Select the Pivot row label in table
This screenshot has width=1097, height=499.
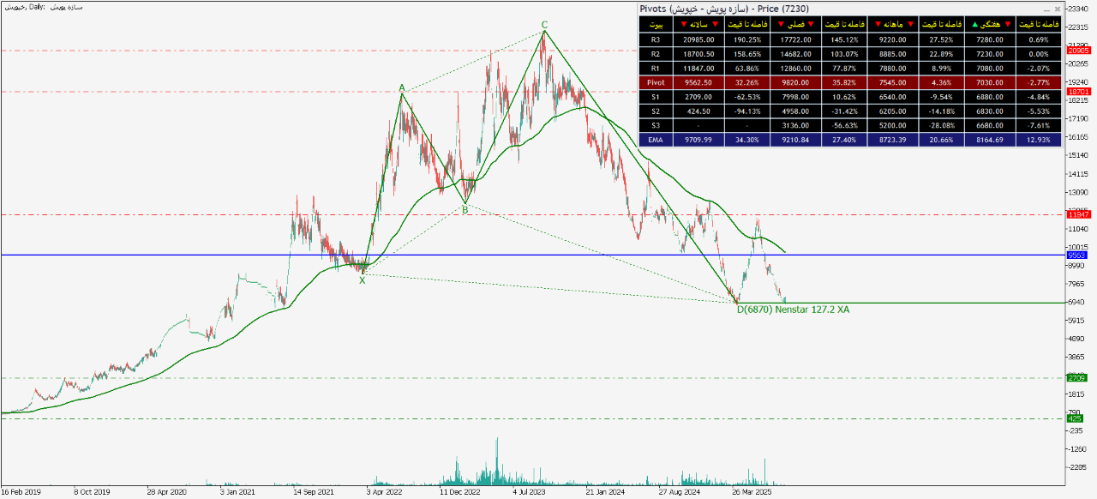pyautogui.click(x=656, y=82)
